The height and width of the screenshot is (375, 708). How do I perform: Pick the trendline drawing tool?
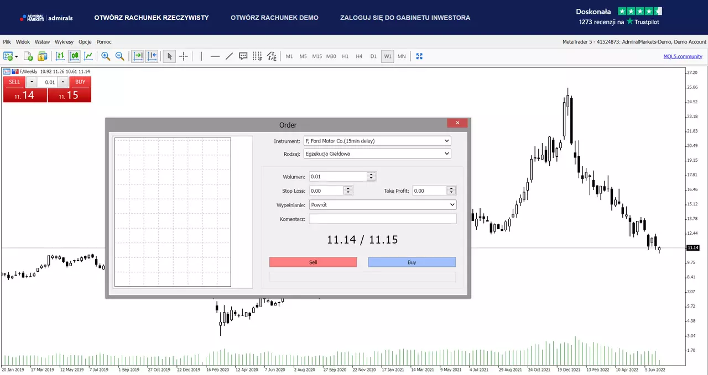tap(229, 56)
